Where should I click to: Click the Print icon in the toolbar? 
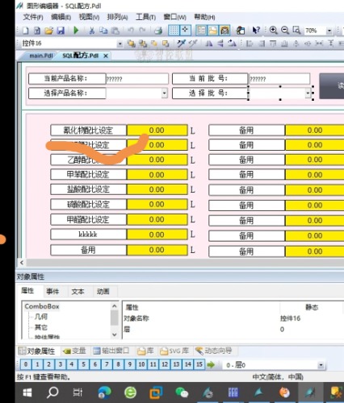coord(158,31)
